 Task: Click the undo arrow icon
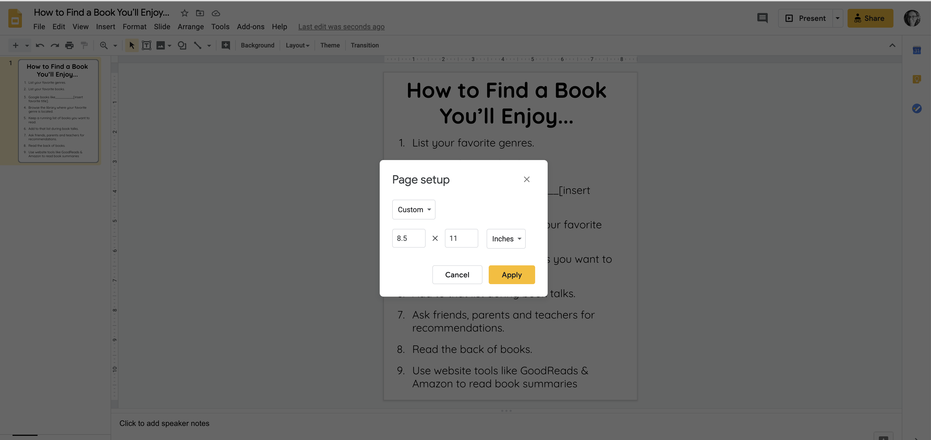tap(40, 46)
